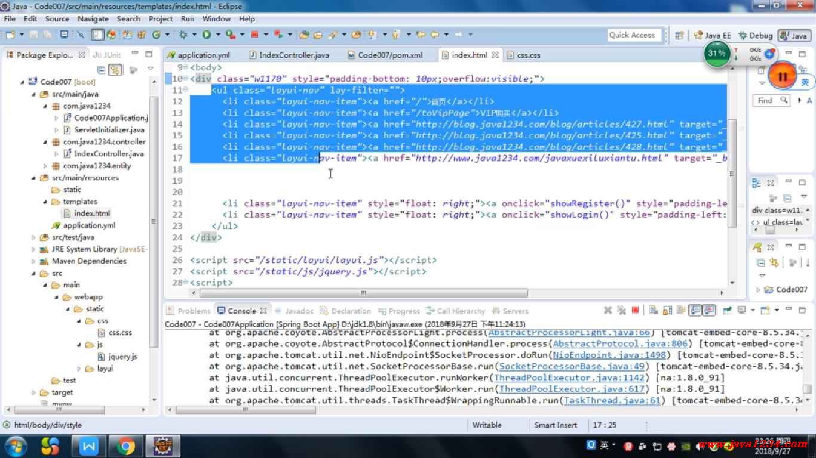Open the Servers view tab

coord(510,311)
